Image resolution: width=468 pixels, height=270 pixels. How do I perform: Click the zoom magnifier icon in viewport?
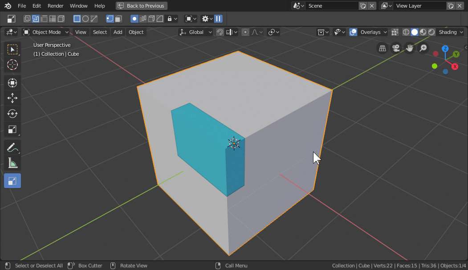pos(423,48)
